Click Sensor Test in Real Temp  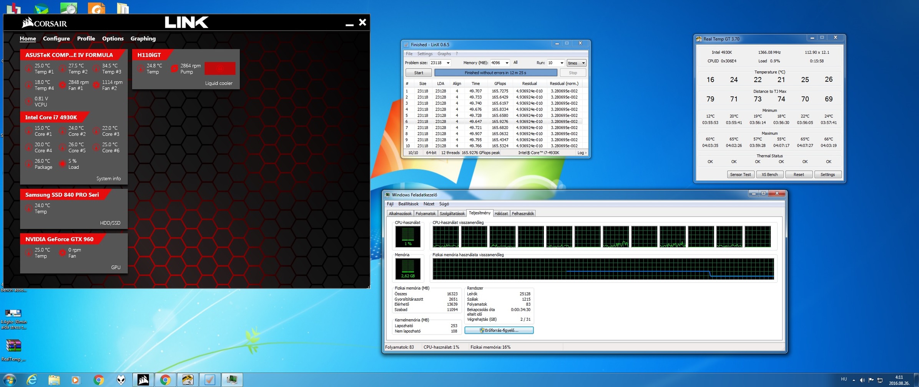point(740,175)
